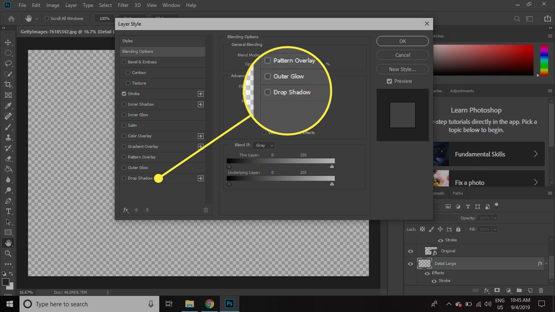Select the Eyedropper tool
Screen dimensions: 555x312
(8, 106)
